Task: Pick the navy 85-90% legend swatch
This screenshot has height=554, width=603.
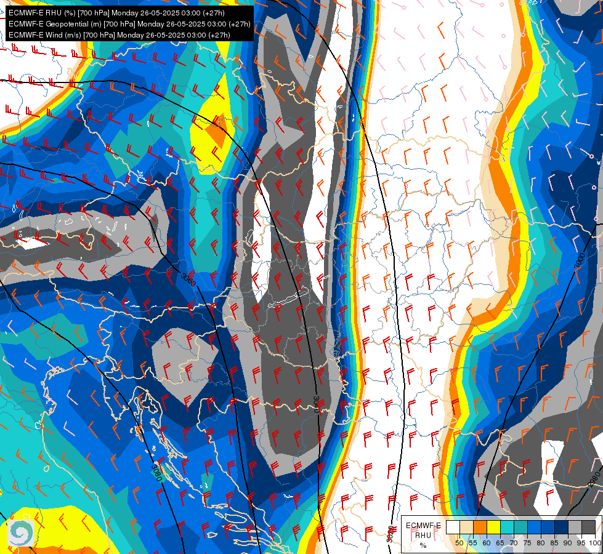Action: (x=561, y=527)
